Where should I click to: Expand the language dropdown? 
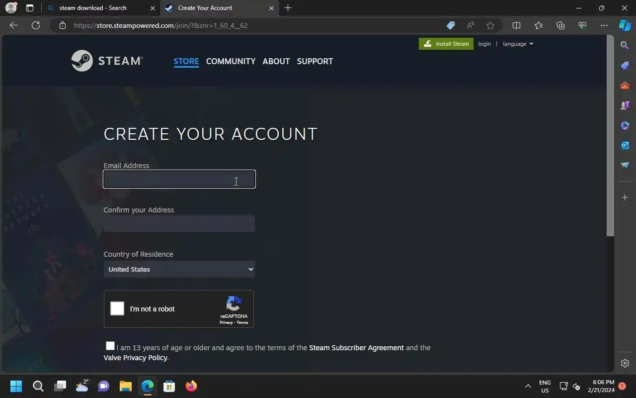pyautogui.click(x=518, y=44)
